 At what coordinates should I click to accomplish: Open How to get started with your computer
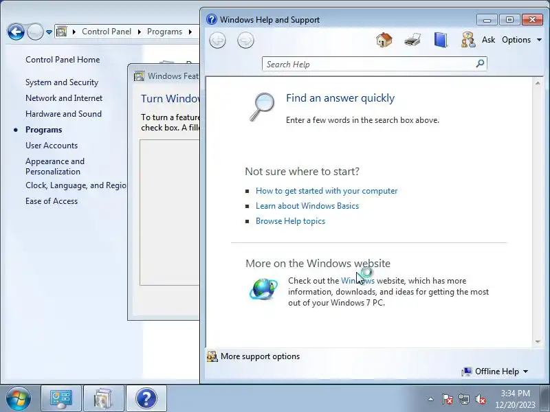[x=327, y=191]
